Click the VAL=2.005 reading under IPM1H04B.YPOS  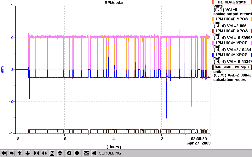[237, 26]
